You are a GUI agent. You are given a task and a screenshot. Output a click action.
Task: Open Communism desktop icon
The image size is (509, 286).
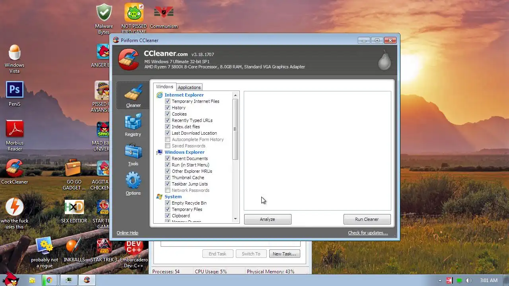pos(164,16)
